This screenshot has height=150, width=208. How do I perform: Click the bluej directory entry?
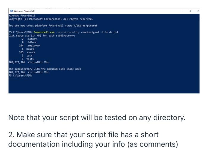pyautogui.click(x=30, y=49)
